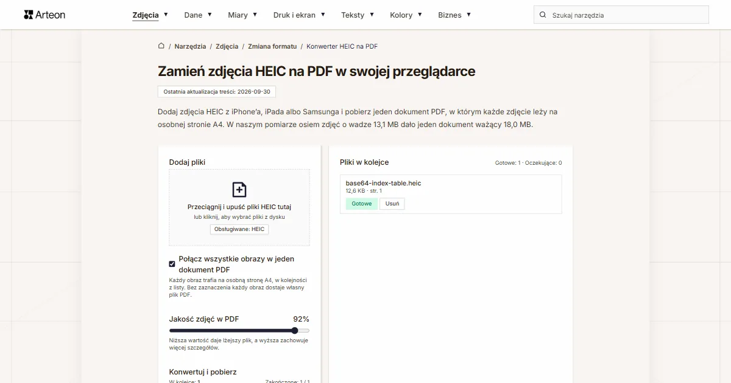
Task: Click the 92% quality value
Action: click(x=301, y=319)
